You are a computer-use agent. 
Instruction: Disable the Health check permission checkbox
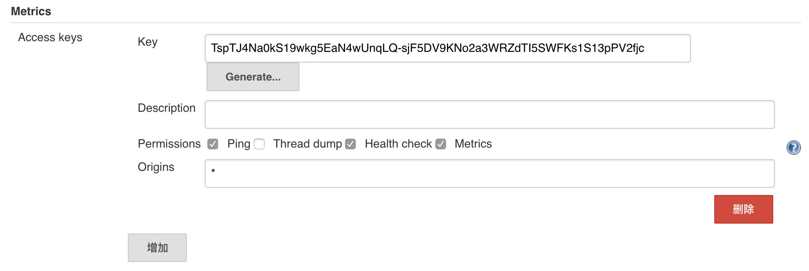click(350, 144)
